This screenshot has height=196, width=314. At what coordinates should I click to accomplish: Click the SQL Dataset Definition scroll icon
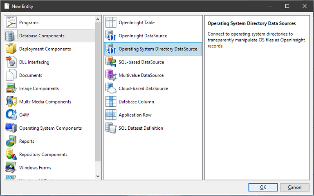click(x=111, y=128)
